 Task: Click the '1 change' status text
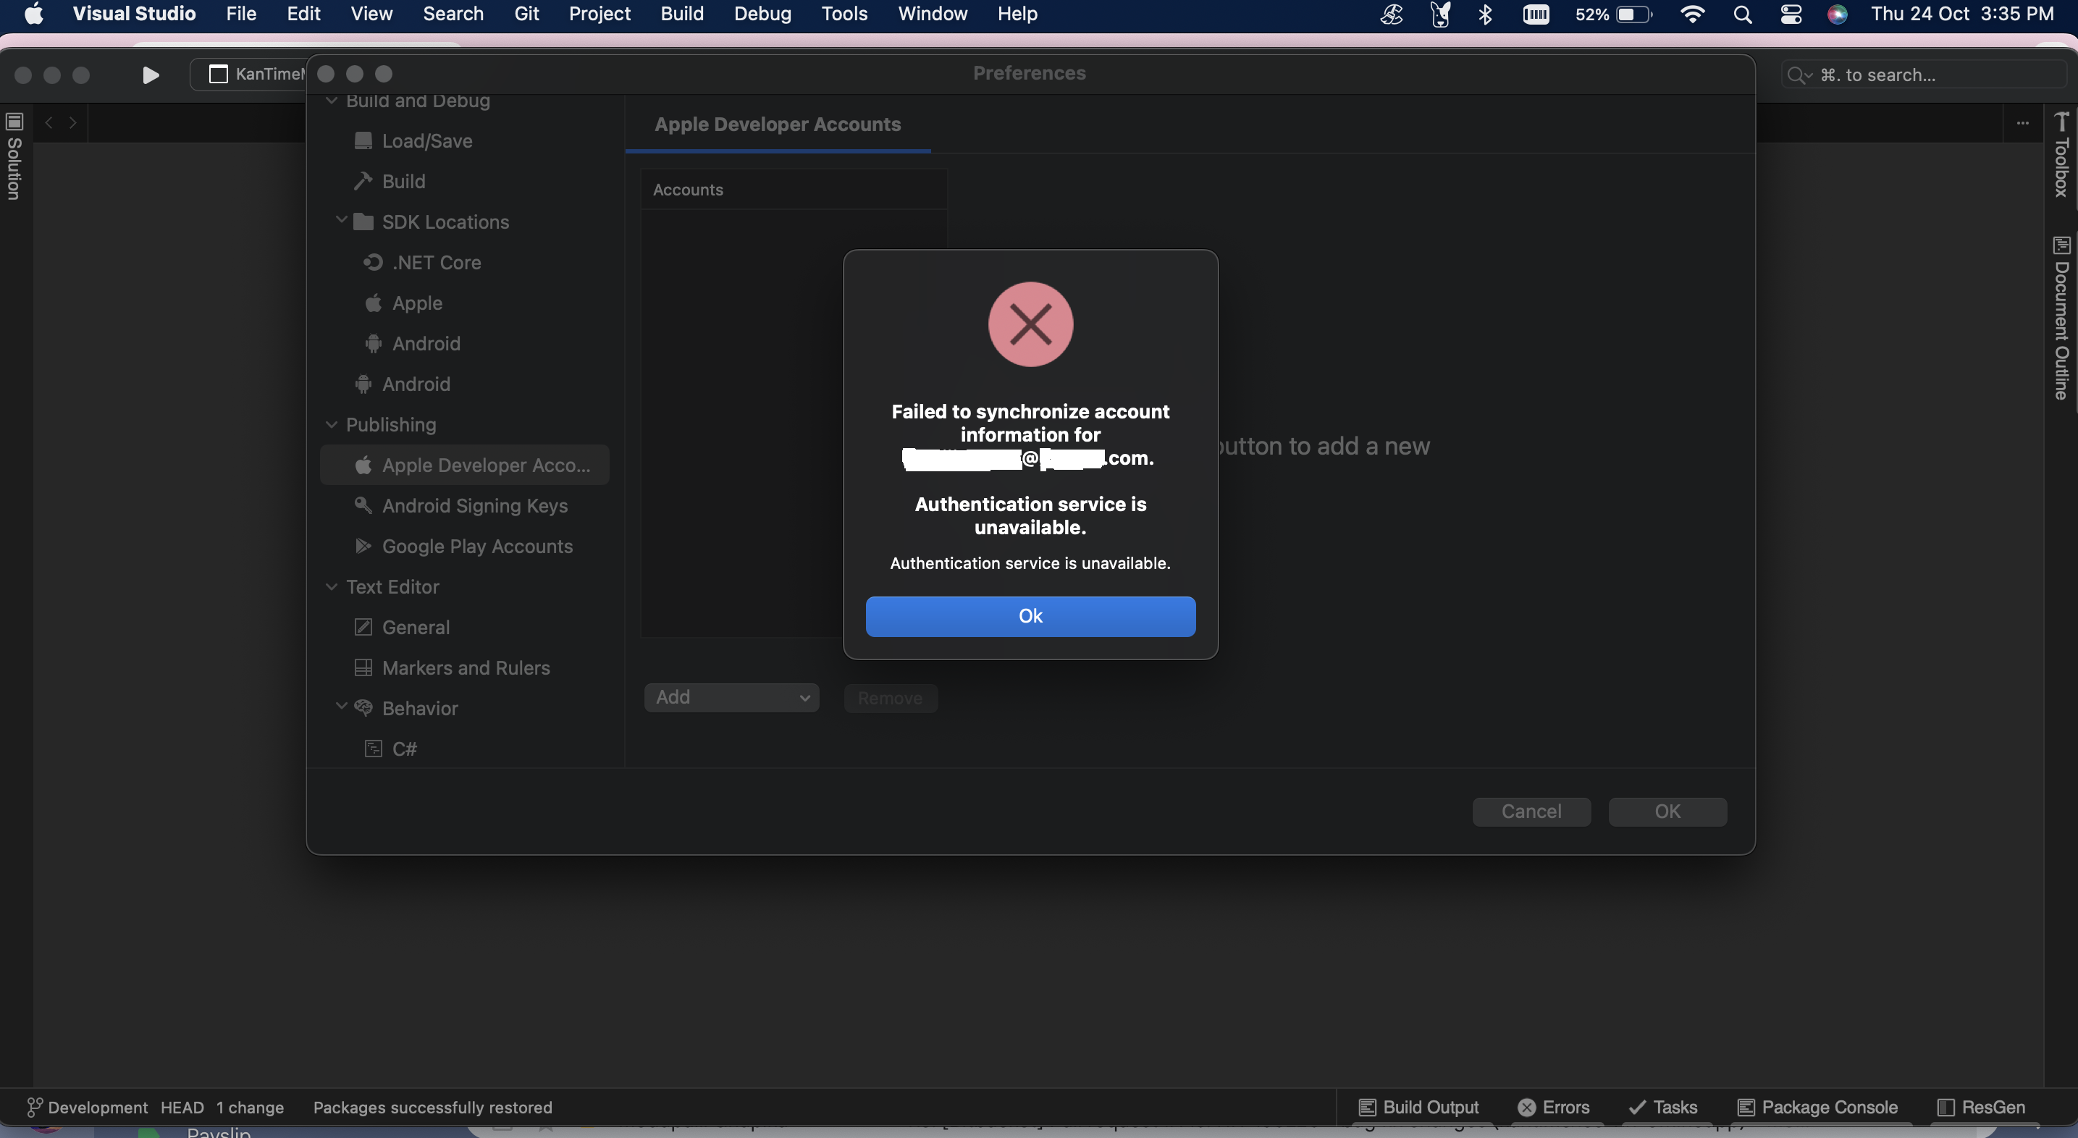(x=250, y=1108)
